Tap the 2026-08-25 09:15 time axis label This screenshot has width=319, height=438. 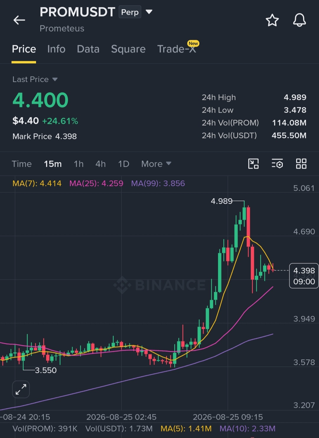tap(228, 417)
